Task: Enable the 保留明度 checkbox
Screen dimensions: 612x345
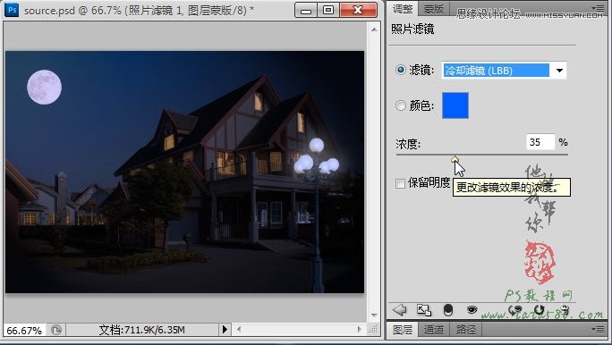Action: [400, 183]
